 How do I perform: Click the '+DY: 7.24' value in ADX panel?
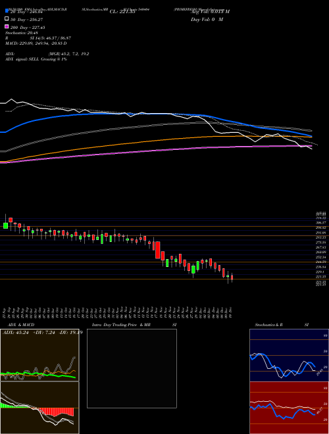(43, 333)
